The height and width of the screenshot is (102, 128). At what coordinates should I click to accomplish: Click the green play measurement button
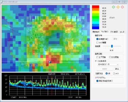113,7
